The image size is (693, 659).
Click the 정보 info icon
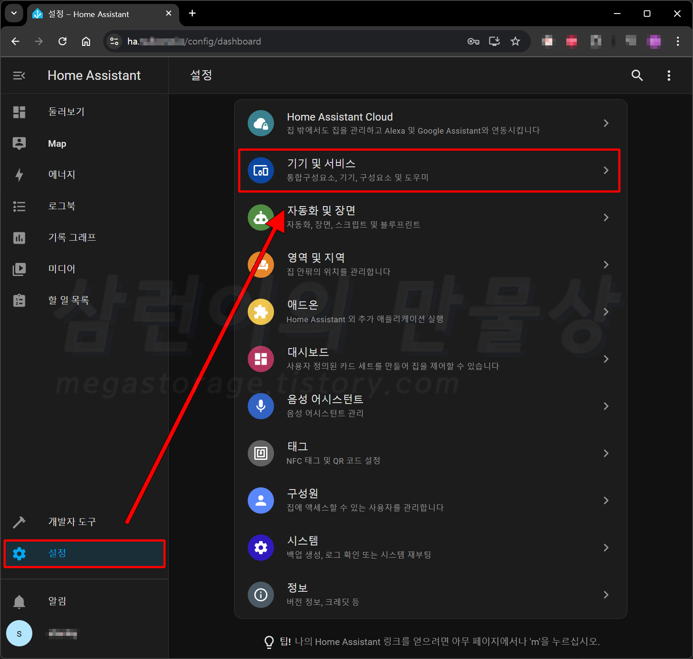click(x=261, y=595)
